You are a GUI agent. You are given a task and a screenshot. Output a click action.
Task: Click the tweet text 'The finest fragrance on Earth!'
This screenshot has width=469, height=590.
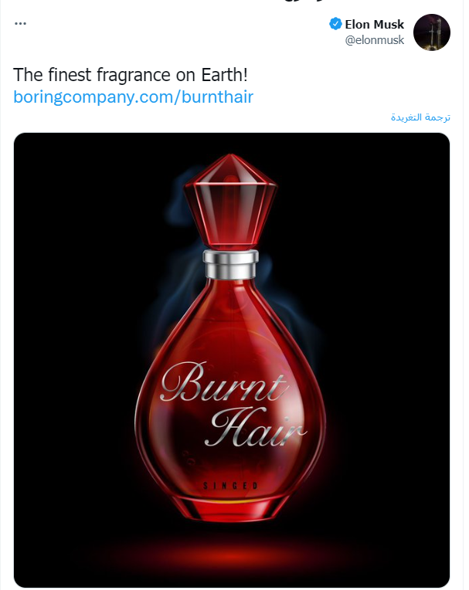point(130,76)
